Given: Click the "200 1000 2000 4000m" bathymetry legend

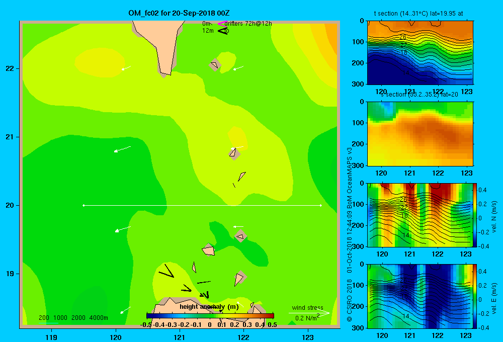Looking at the screenshot, I should 73,318.
